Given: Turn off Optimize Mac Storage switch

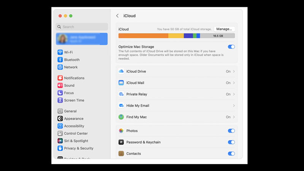Looking at the screenshot, I should point(231,47).
